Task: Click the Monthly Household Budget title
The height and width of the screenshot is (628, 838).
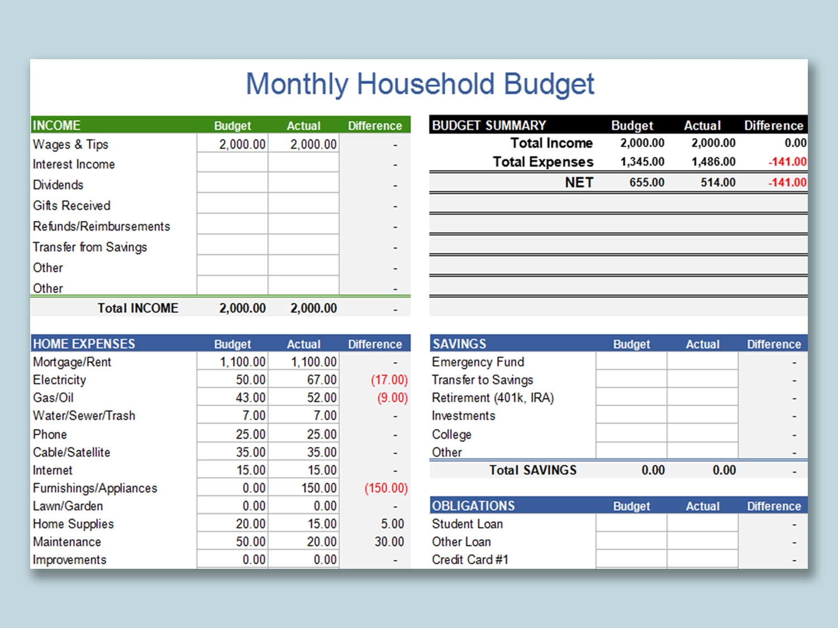Action: pyautogui.click(x=420, y=84)
